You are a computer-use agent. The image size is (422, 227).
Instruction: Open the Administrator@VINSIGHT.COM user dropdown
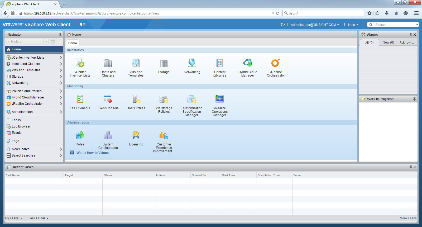[315, 25]
